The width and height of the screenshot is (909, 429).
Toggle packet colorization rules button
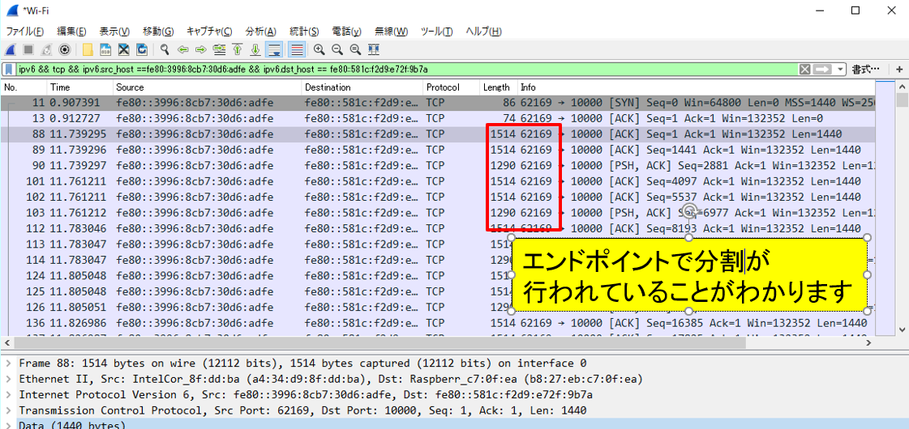297,49
